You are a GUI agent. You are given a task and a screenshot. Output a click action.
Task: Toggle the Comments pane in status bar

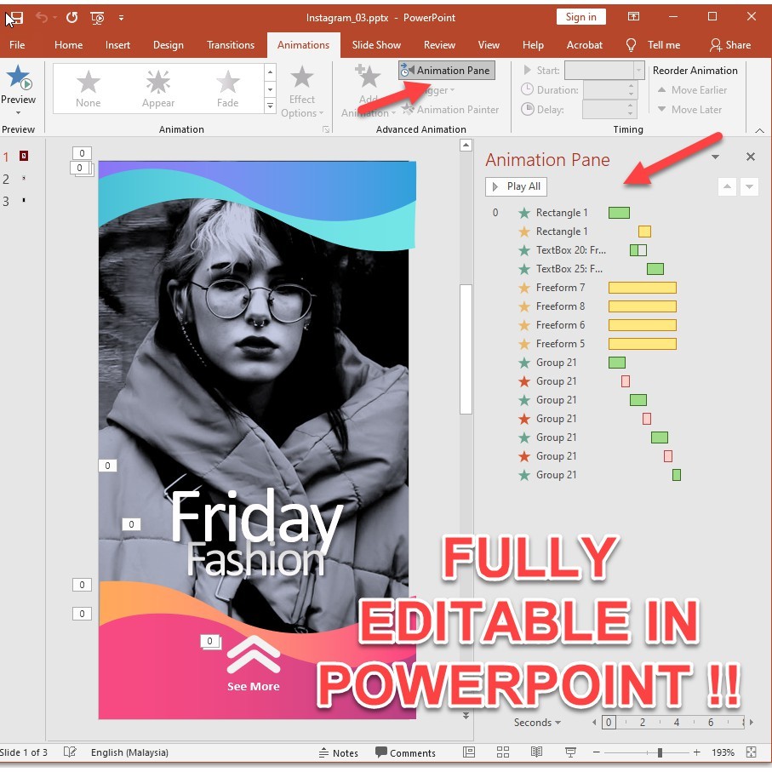point(405,752)
